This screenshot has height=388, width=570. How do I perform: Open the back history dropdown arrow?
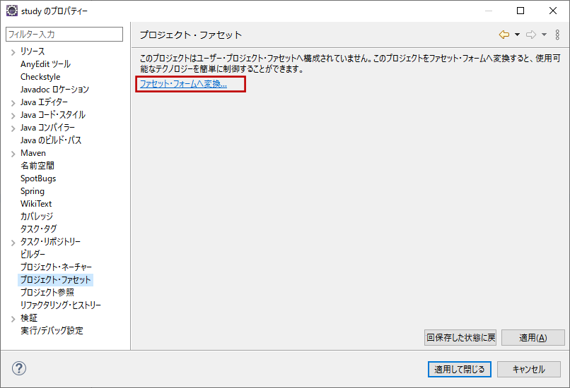coord(517,35)
